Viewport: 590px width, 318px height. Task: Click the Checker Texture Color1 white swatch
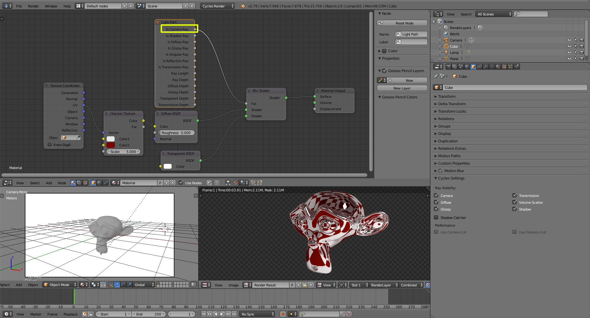tap(111, 139)
